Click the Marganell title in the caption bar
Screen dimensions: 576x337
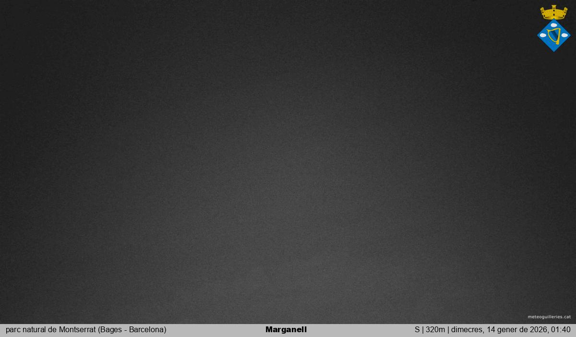click(286, 330)
